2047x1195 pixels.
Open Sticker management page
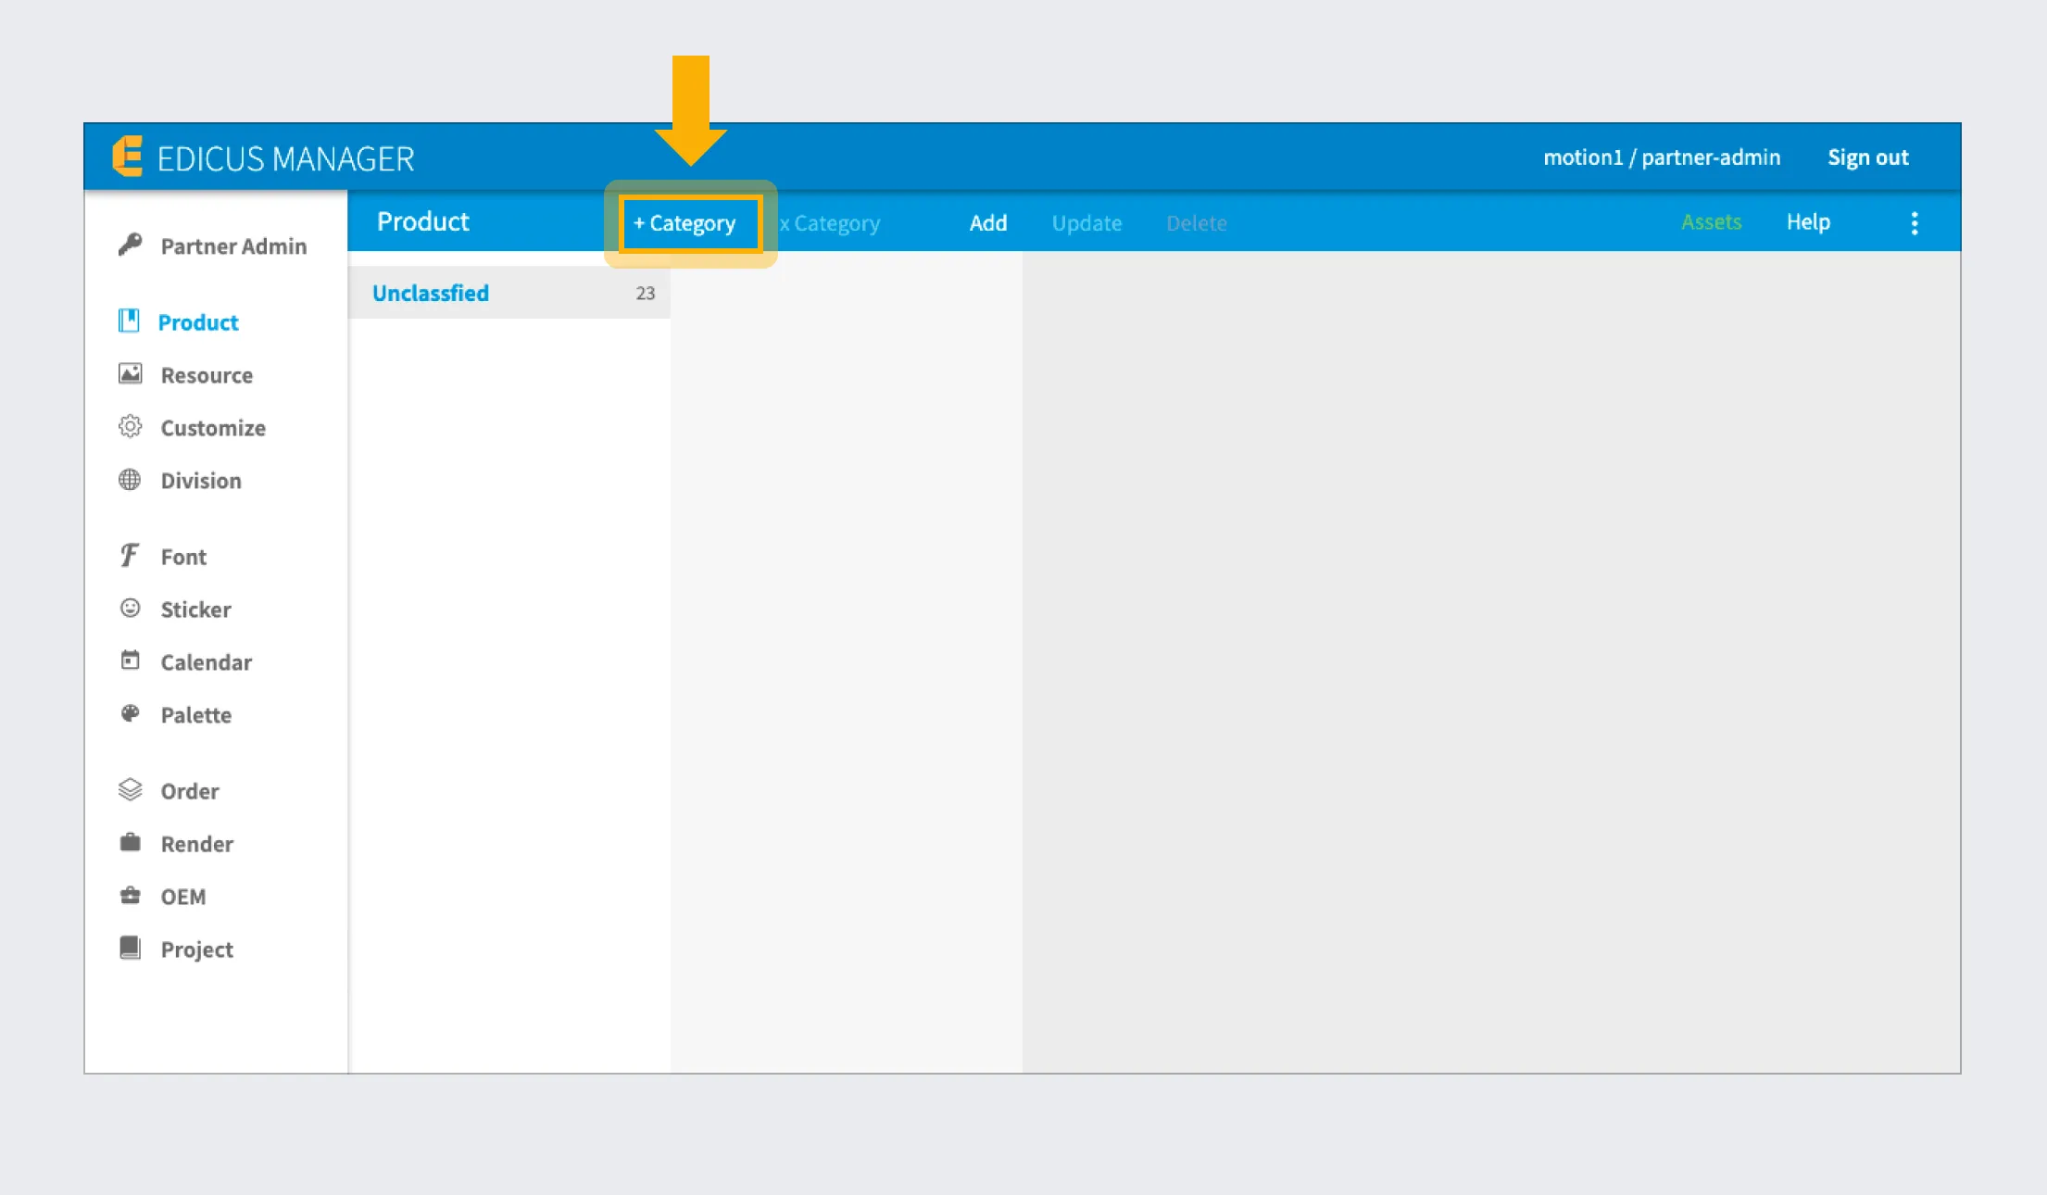click(x=195, y=610)
